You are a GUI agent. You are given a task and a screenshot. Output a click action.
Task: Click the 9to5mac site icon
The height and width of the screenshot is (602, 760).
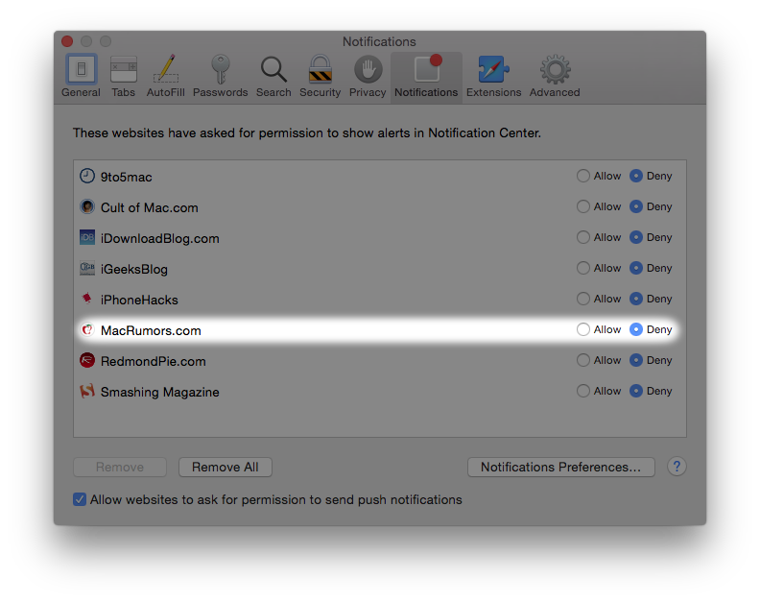(87, 176)
